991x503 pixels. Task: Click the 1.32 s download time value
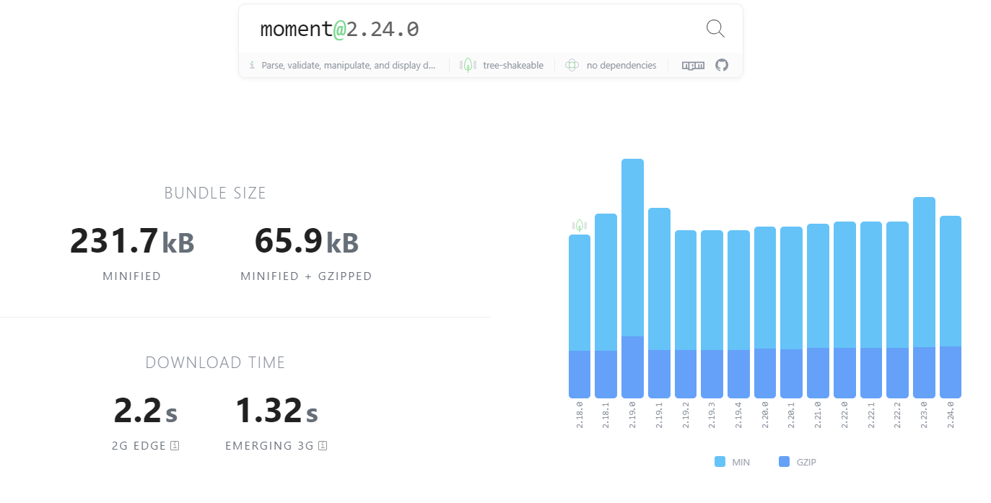point(276,411)
